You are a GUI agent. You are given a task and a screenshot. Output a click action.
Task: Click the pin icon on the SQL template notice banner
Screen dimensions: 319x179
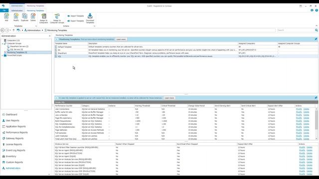click(316, 98)
